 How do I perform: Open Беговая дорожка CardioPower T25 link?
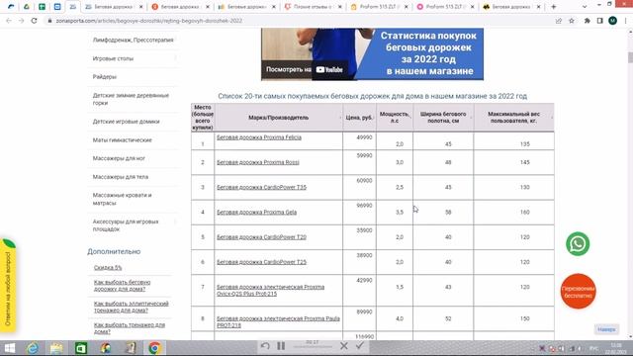[x=261, y=262]
